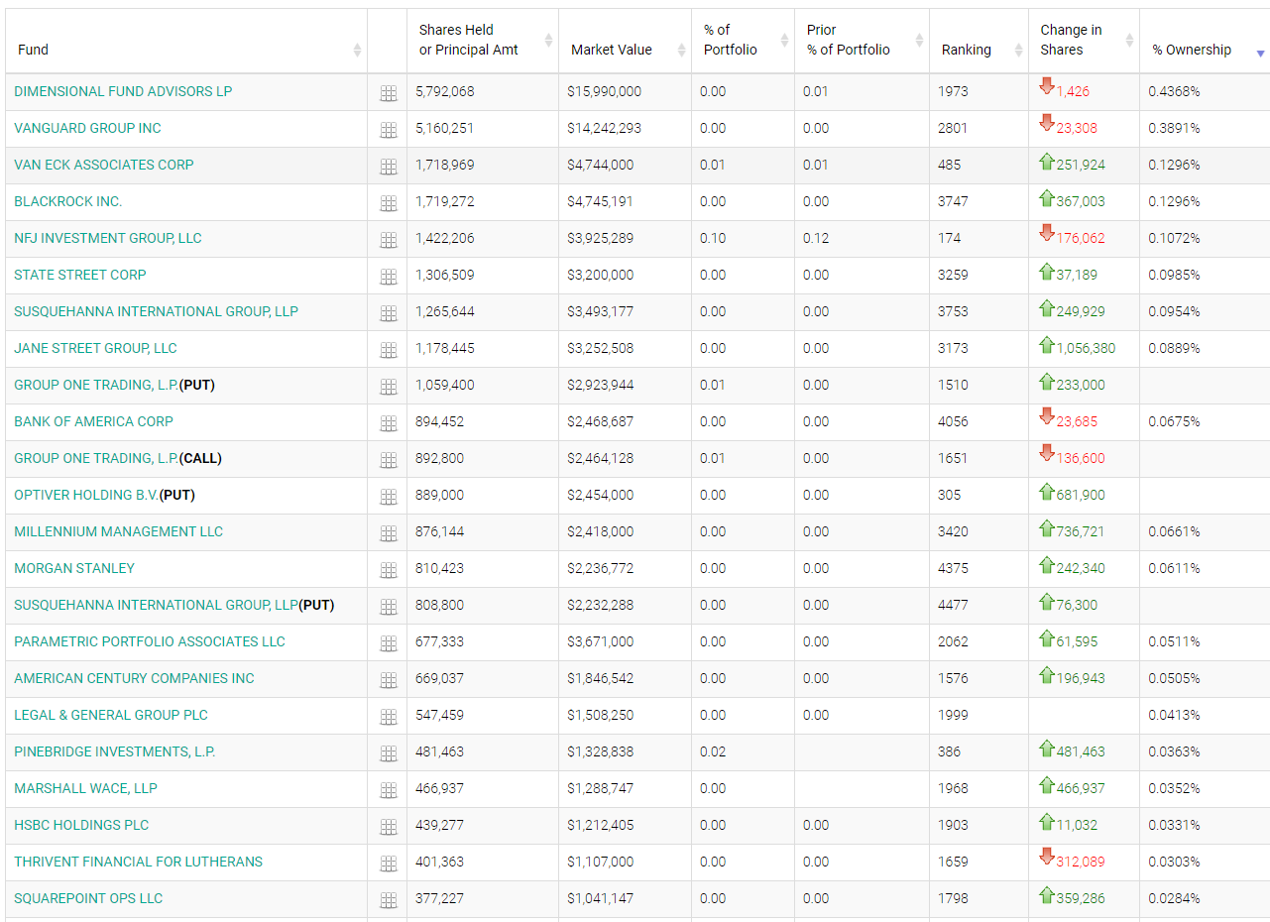Viewport: 1270px width, 922px height.
Task: Open MARSHALL WACE, LLP link
Action: [x=85, y=788]
